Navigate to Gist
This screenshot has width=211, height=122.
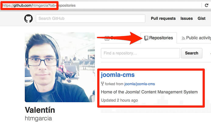[202, 19]
